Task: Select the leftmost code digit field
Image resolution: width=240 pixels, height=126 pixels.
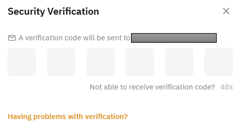Action: click(x=22, y=62)
